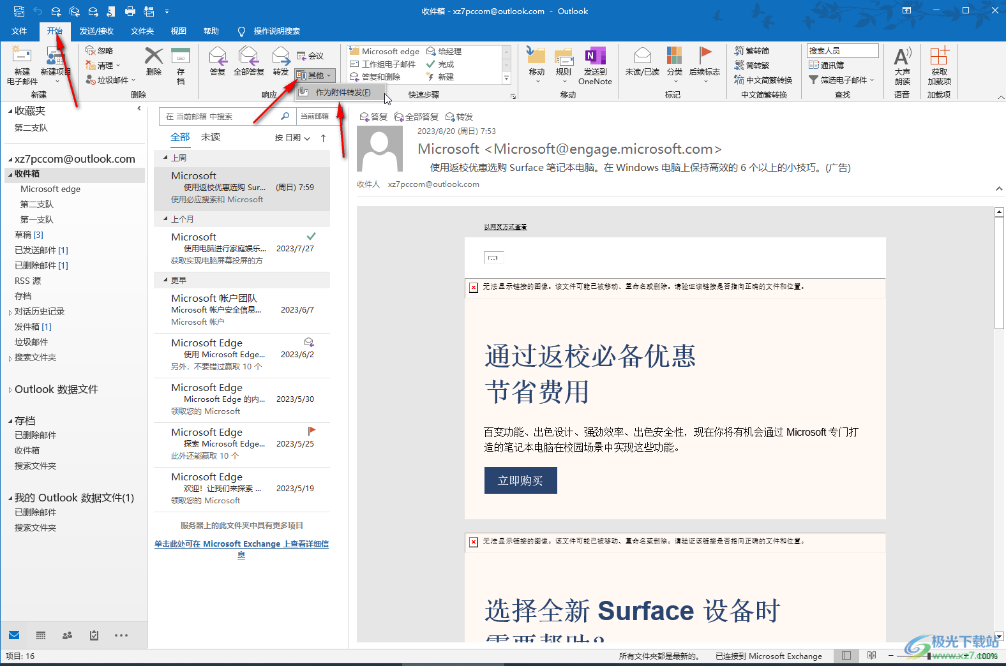Open the Microsoft 帐户团队 email
The width and height of the screenshot is (1006, 666).
(243, 310)
